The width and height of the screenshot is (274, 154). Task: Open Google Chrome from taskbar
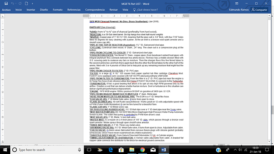[143, 150]
